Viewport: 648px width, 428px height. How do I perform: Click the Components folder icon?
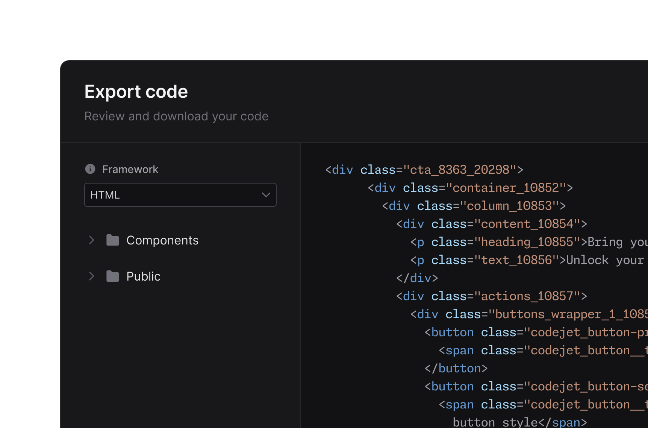[113, 240]
